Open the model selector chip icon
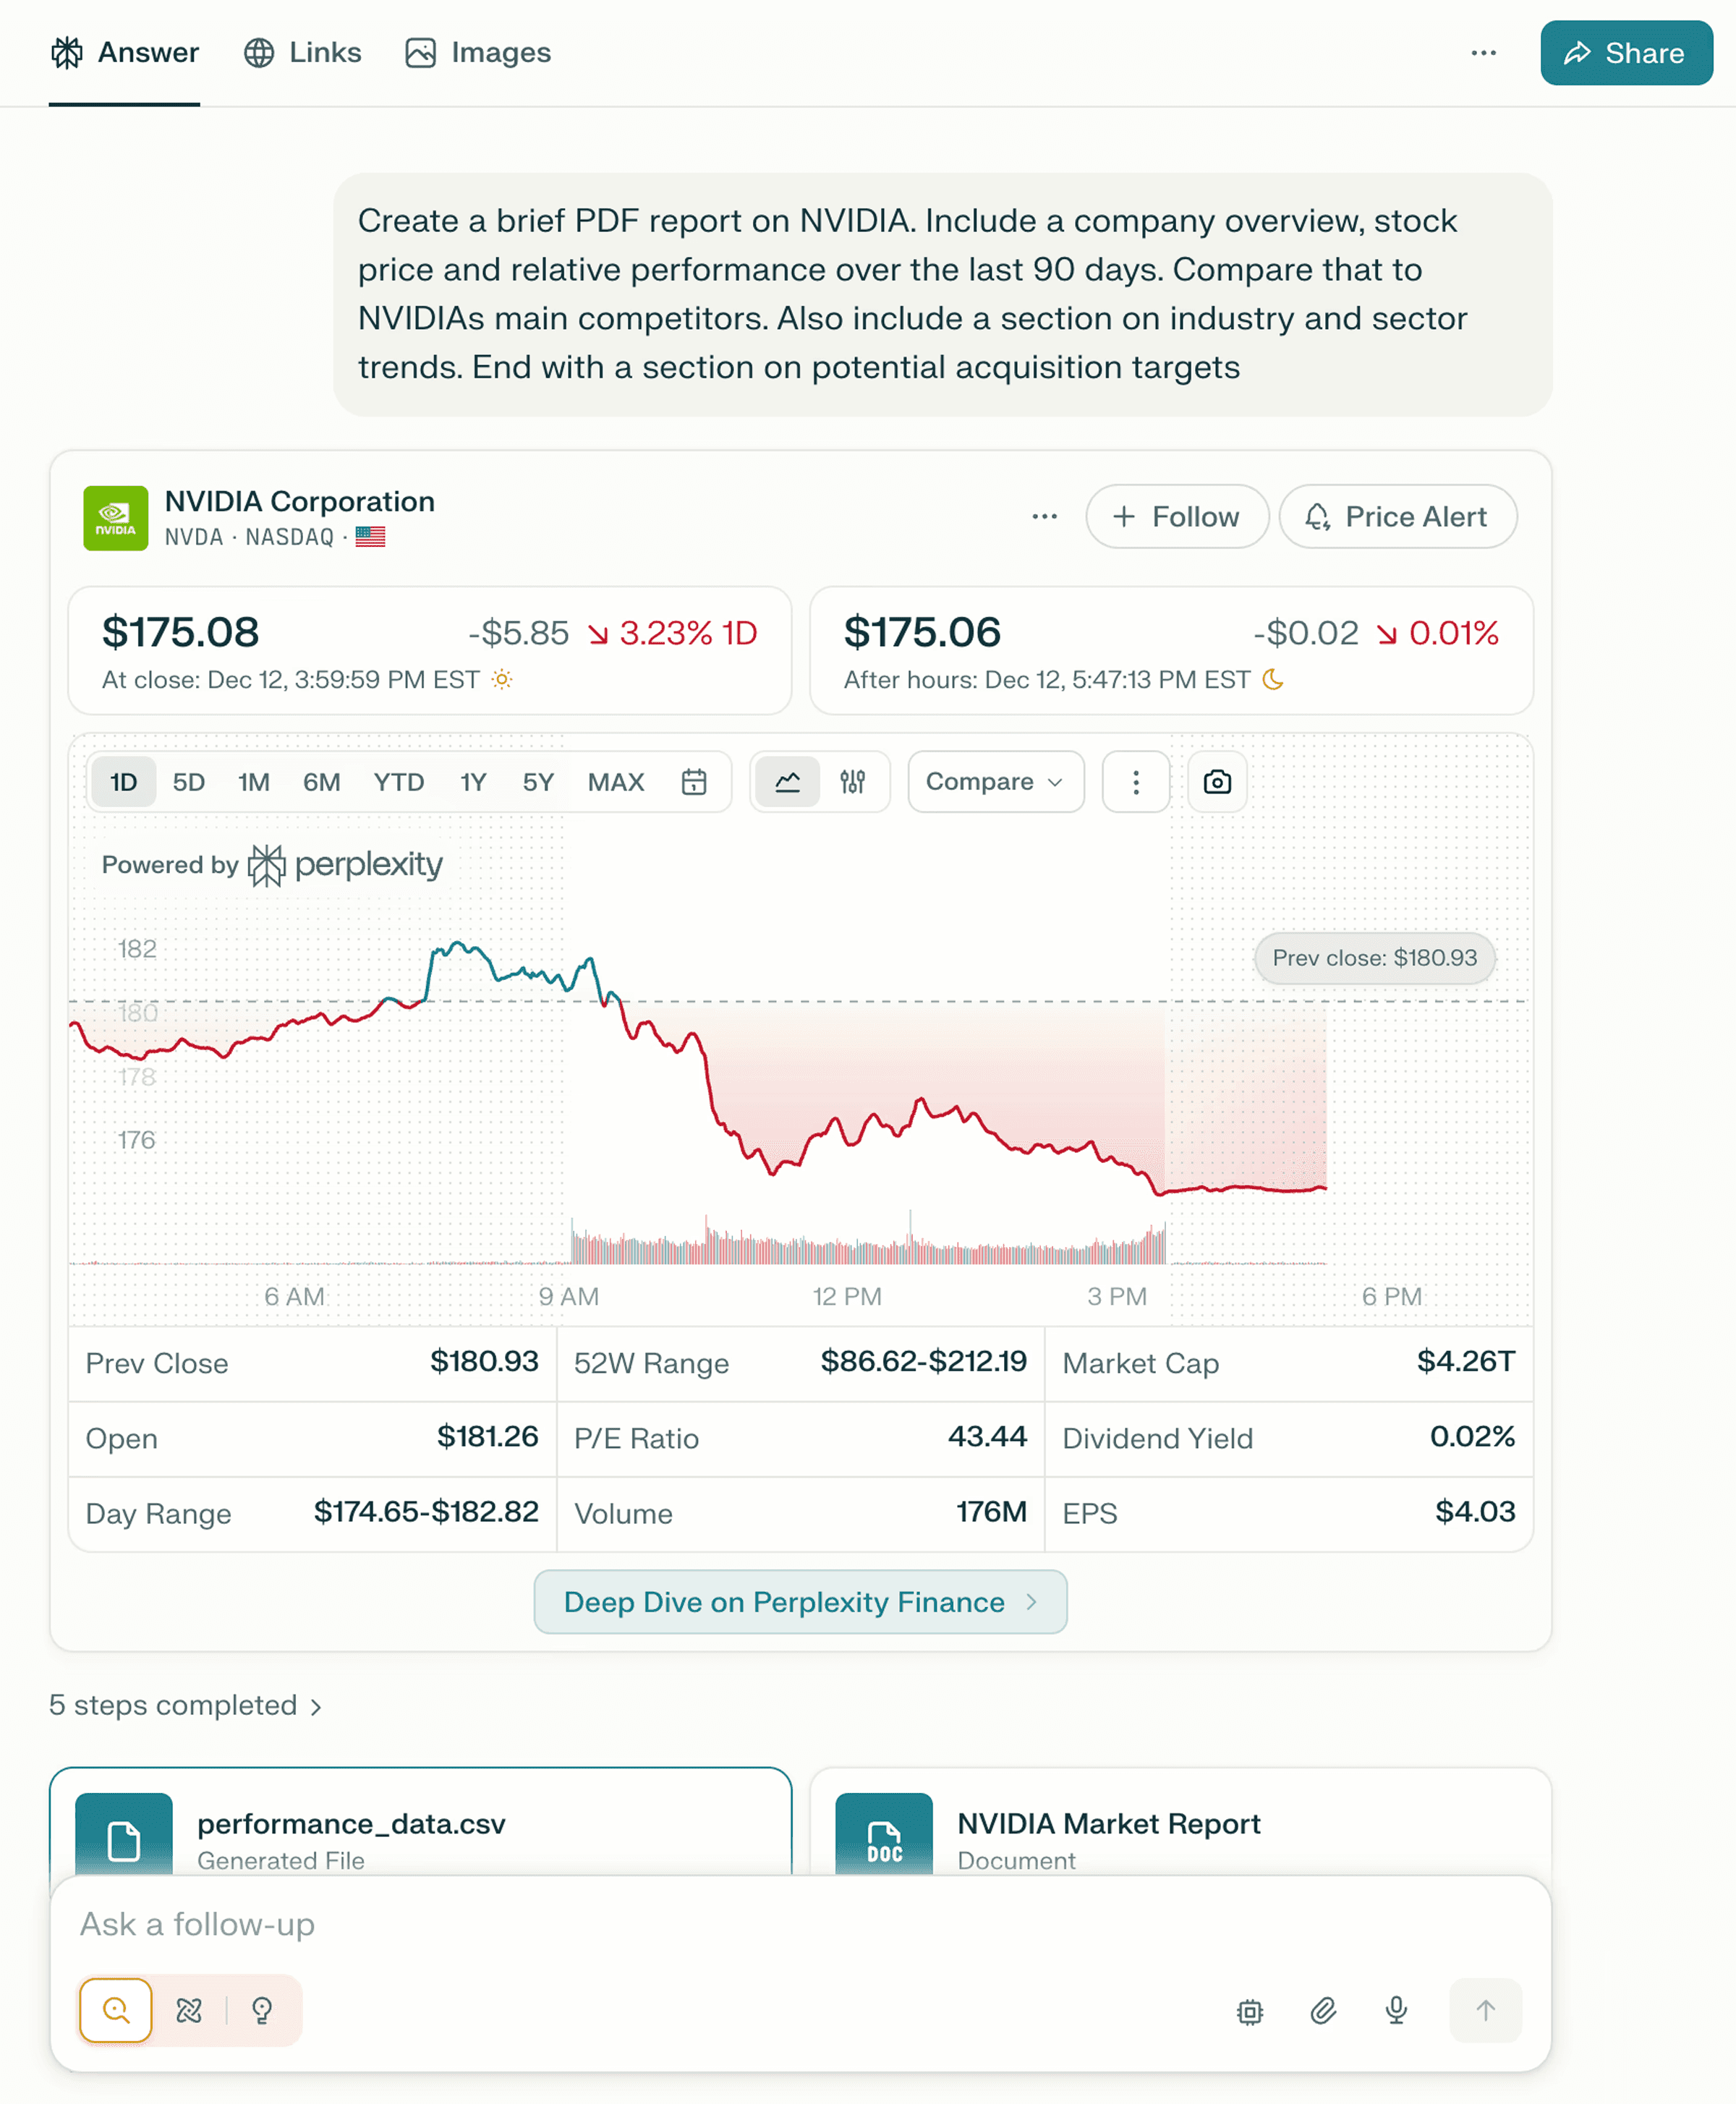1736x2104 pixels. click(x=1250, y=2010)
